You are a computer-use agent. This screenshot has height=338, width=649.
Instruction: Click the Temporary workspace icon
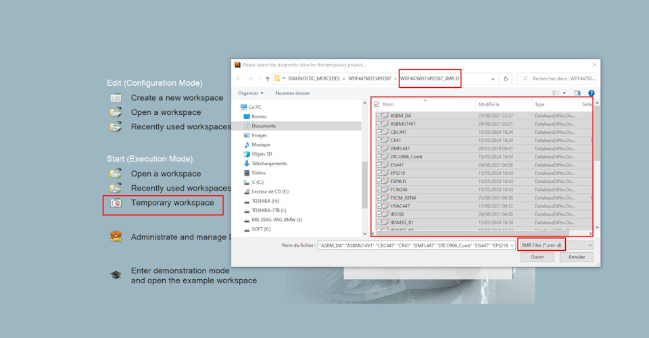(116, 203)
